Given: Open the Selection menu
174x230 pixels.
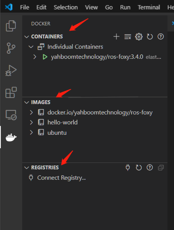Looking at the screenshot, I should coord(66,7).
